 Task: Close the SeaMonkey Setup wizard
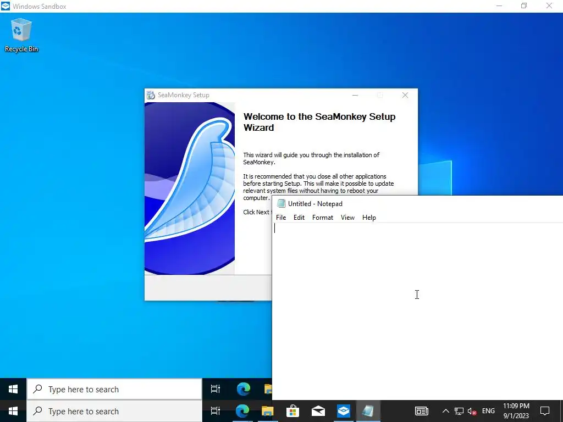[x=405, y=95]
